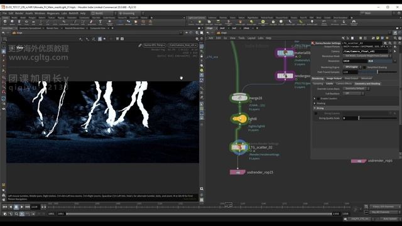Open the File menu
Image resolution: width=402 pixels, height=226 pixels.
[x=4, y=13]
